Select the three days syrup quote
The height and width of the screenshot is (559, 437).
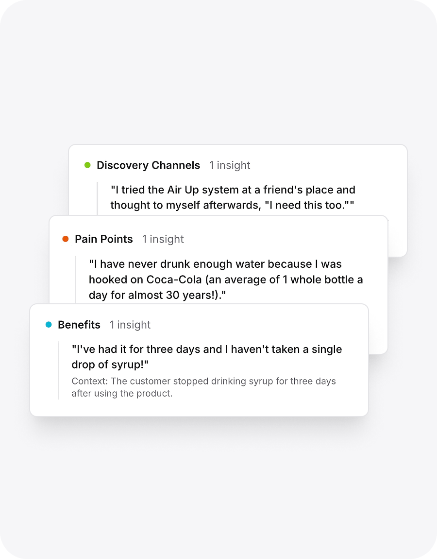[206, 357]
